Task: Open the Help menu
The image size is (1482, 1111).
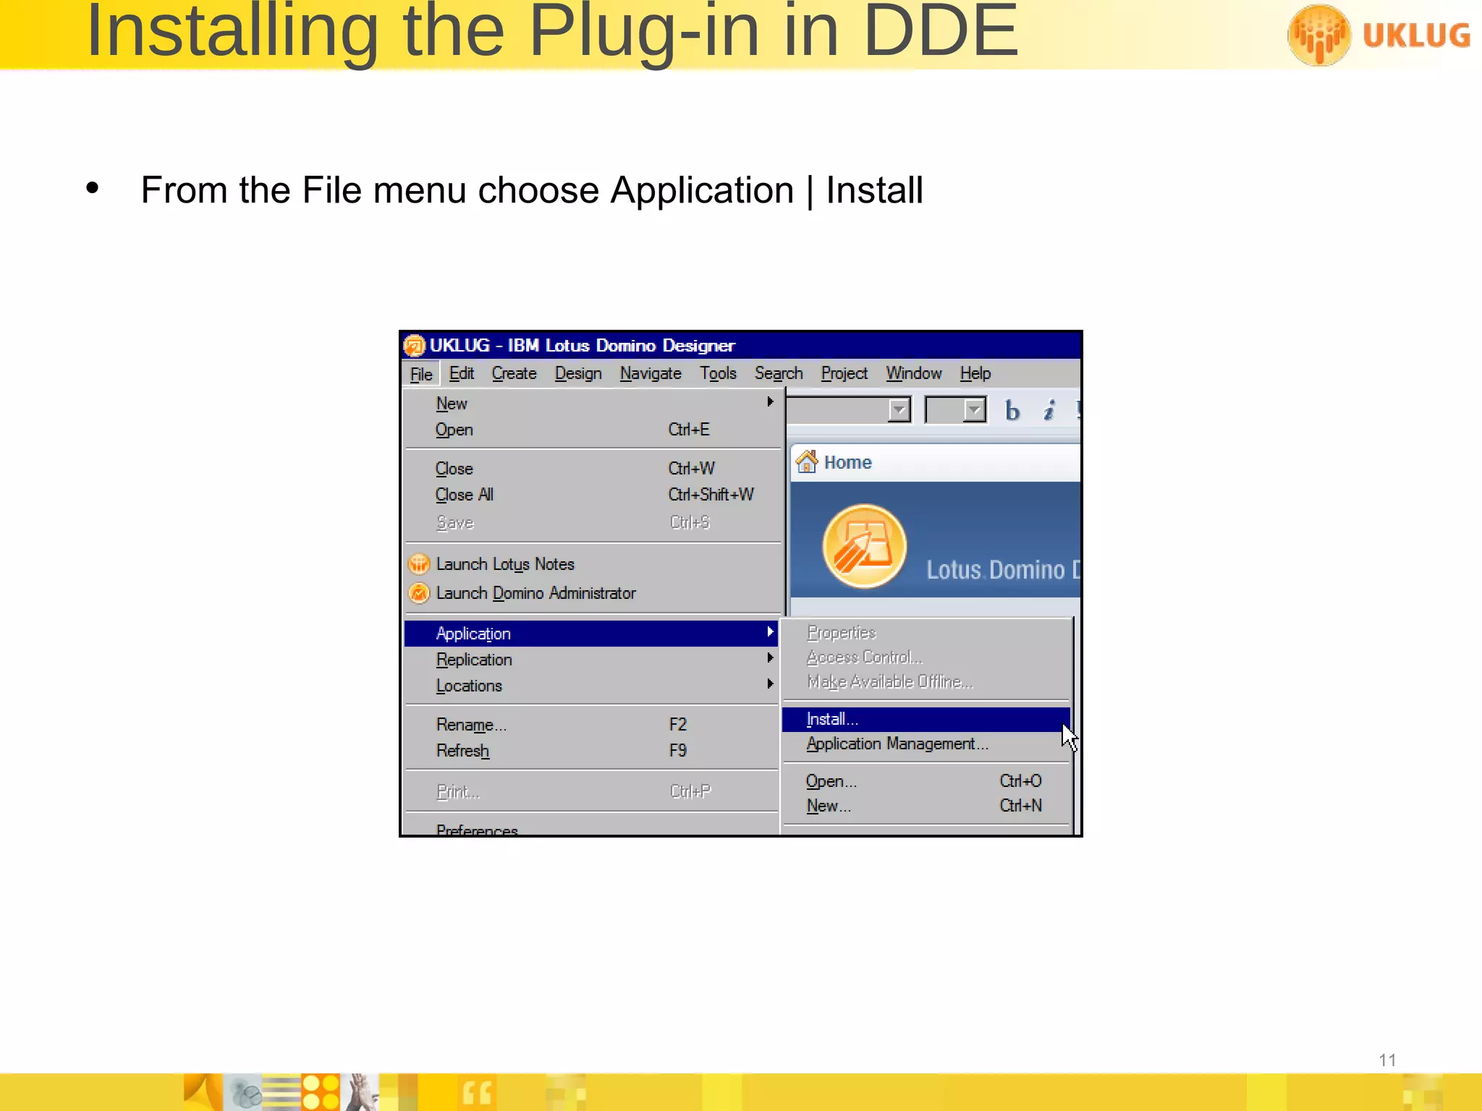Action: [975, 373]
